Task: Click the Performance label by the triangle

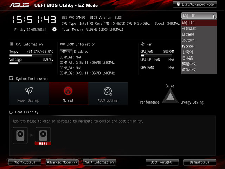Action: click(x=149, y=102)
